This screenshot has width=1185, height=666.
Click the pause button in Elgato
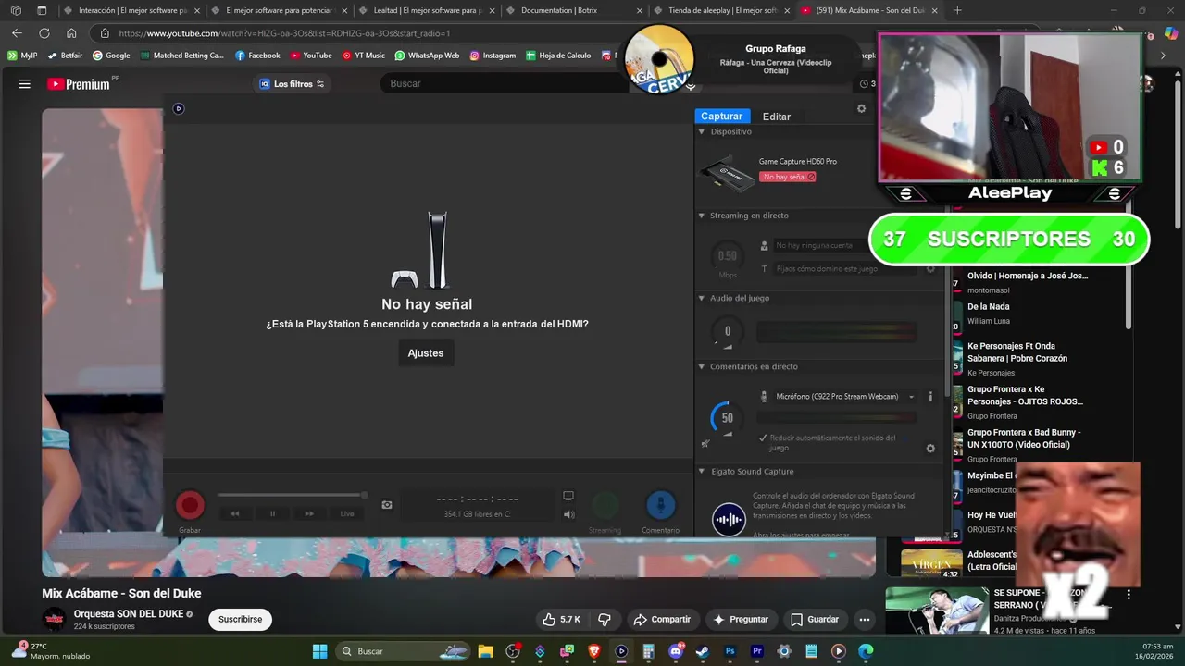pos(272,513)
